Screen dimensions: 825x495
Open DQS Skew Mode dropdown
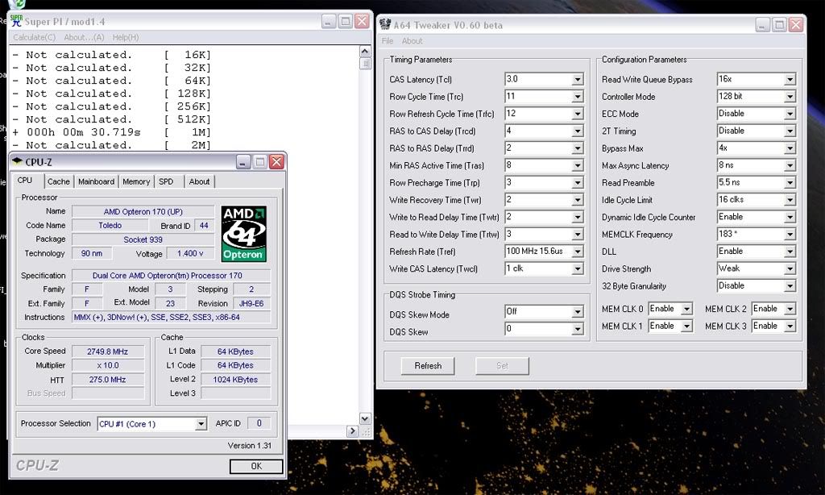click(x=577, y=312)
